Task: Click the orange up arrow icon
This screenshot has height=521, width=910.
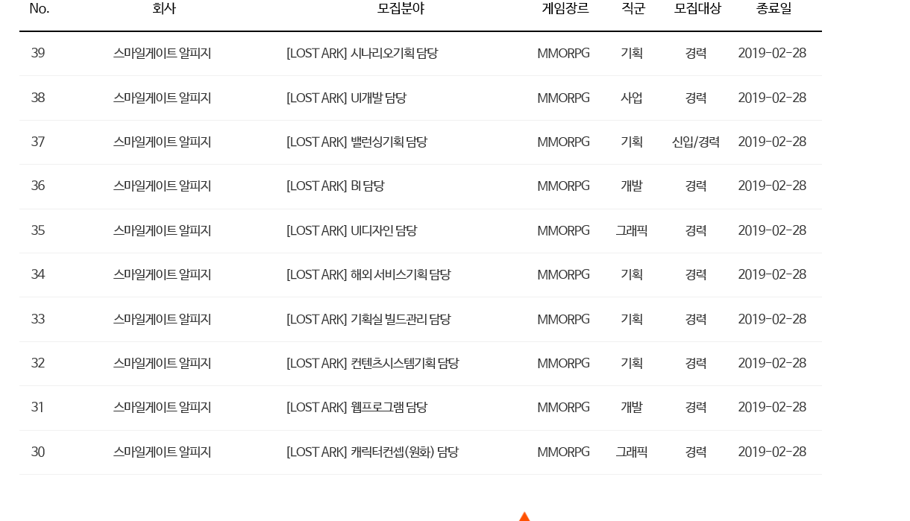Action: (524, 517)
